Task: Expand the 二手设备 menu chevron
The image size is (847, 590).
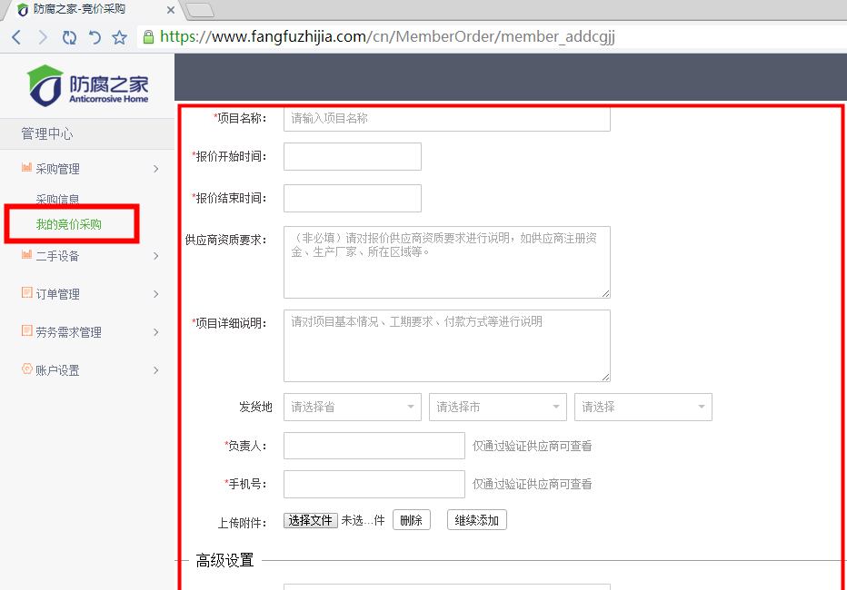Action: click(156, 256)
